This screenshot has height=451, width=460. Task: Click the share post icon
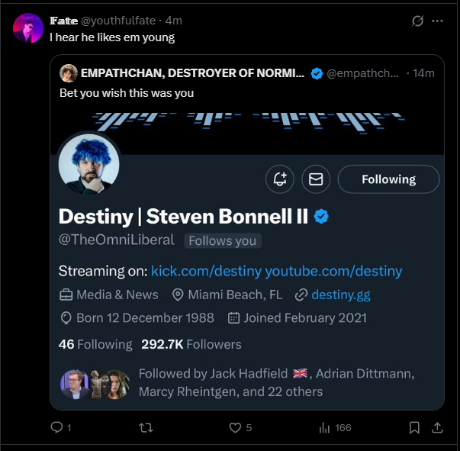click(x=439, y=428)
